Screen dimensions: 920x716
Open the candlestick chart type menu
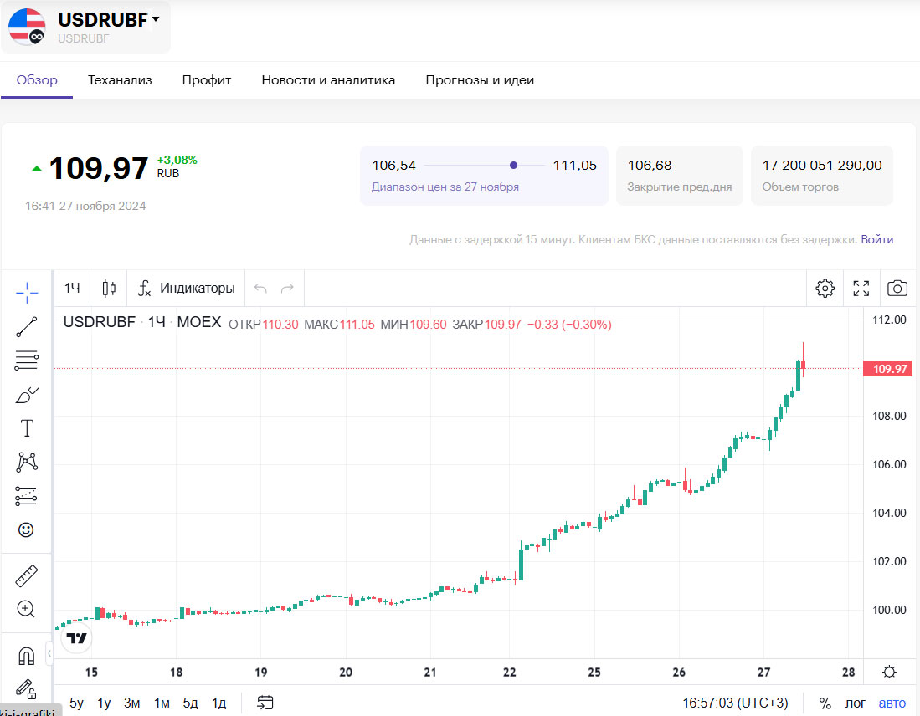click(x=109, y=289)
